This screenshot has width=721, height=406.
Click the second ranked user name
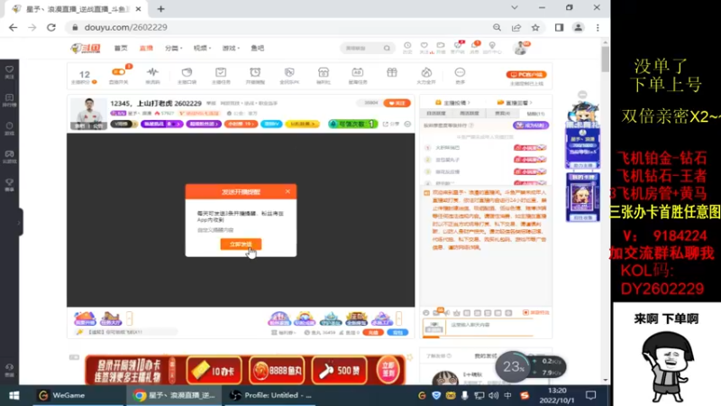pos(447,160)
